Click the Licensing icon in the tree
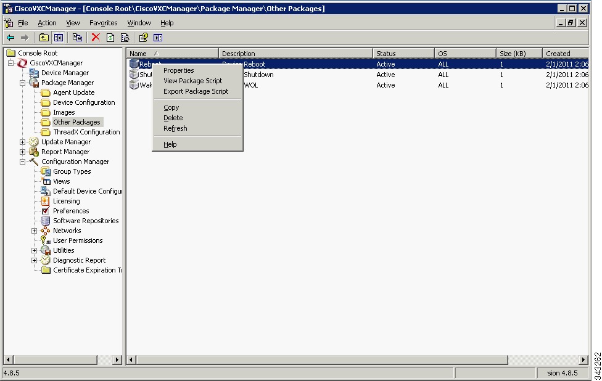602x381 pixels. pos(46,201)
